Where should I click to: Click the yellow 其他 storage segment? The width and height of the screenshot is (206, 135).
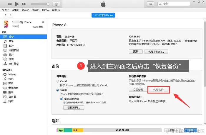78,130
